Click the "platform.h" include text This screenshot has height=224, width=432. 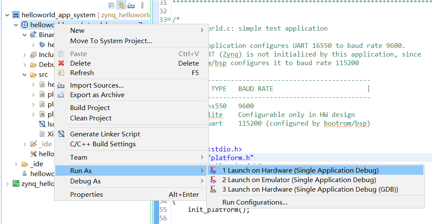click(x=231, y=158)
